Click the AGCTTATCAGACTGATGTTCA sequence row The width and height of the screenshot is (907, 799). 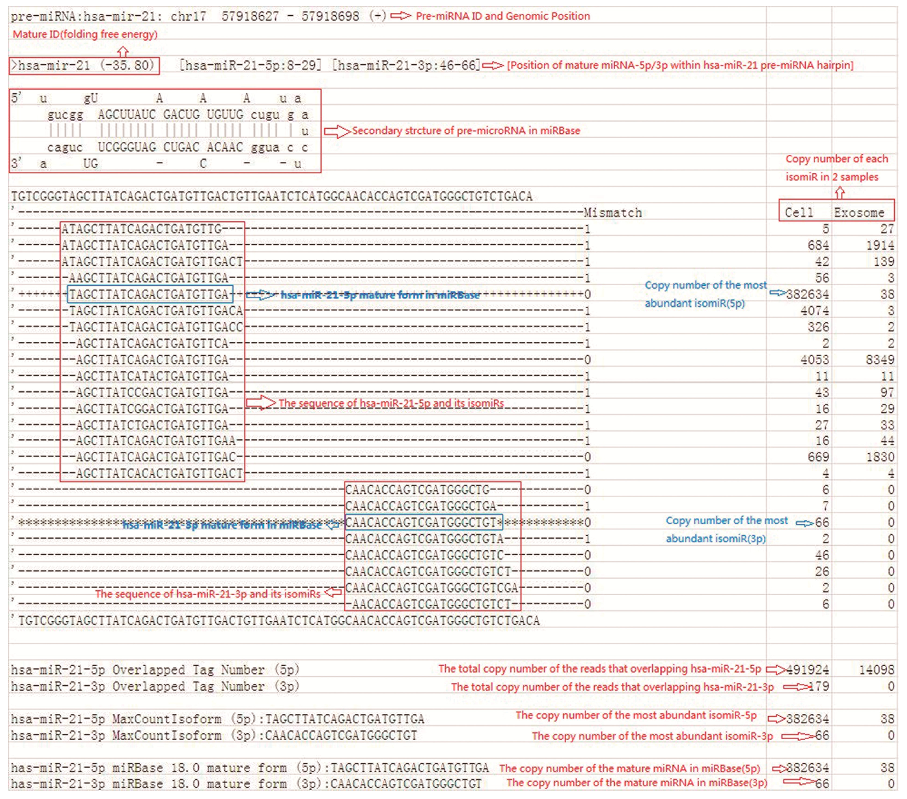(152, 344)
